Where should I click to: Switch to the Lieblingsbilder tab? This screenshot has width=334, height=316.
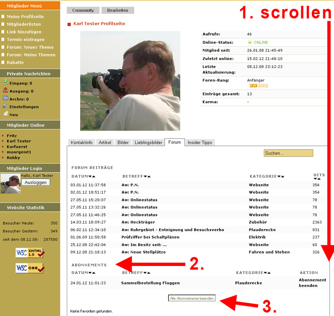pyautogui.click(x=148, y=142)
